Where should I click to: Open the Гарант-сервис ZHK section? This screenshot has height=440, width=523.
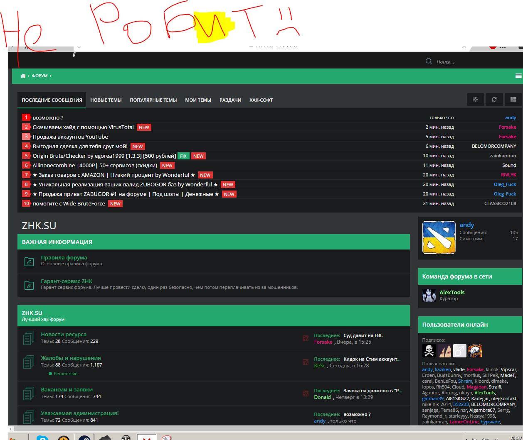67,281
